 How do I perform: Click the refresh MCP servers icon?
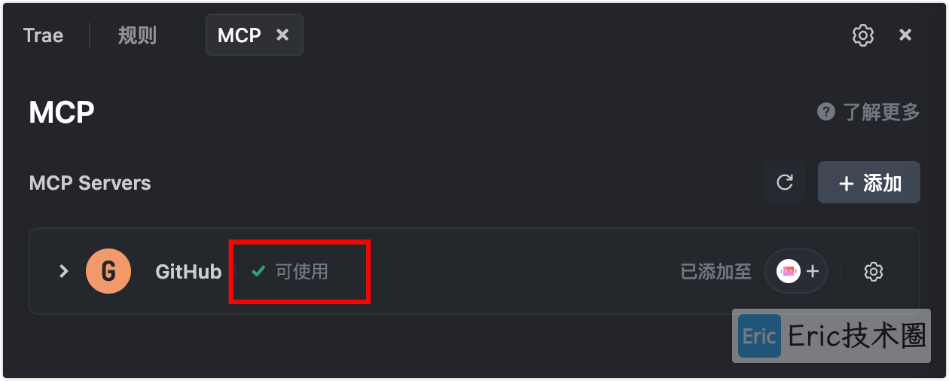click(x=785, y=182)
